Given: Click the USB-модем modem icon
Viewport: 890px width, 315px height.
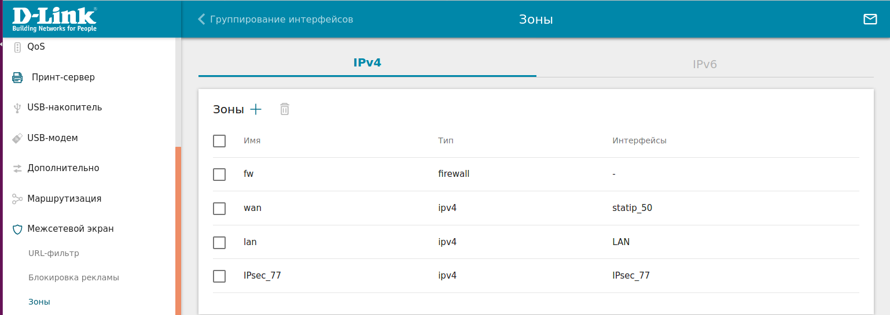Looking at the screenshot, I should click(x=17, y=138).
